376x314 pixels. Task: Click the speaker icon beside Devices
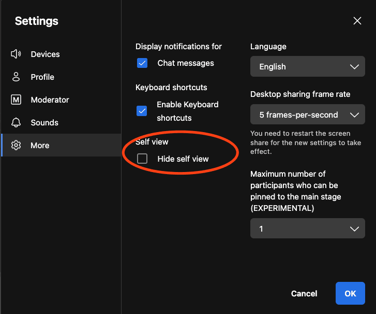point(16,54)
